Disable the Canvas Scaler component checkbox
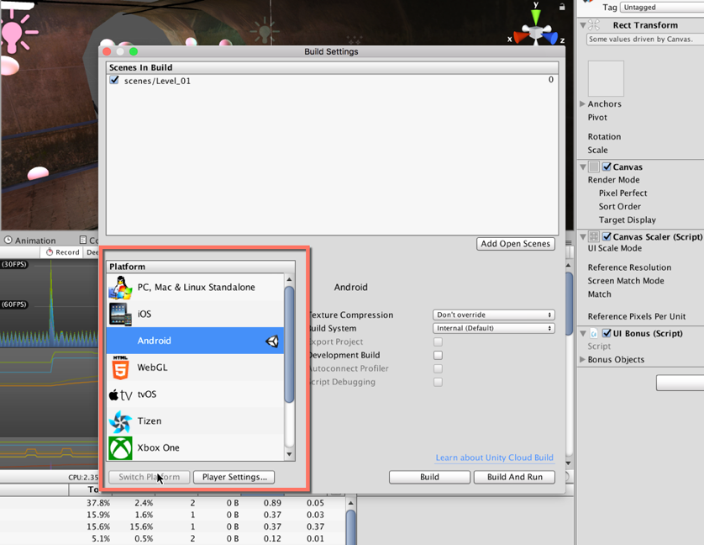 [607, 236]
